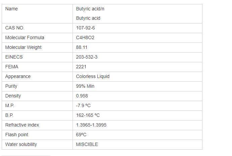Click the MISCIBLE water solubility value

[87, 144]
